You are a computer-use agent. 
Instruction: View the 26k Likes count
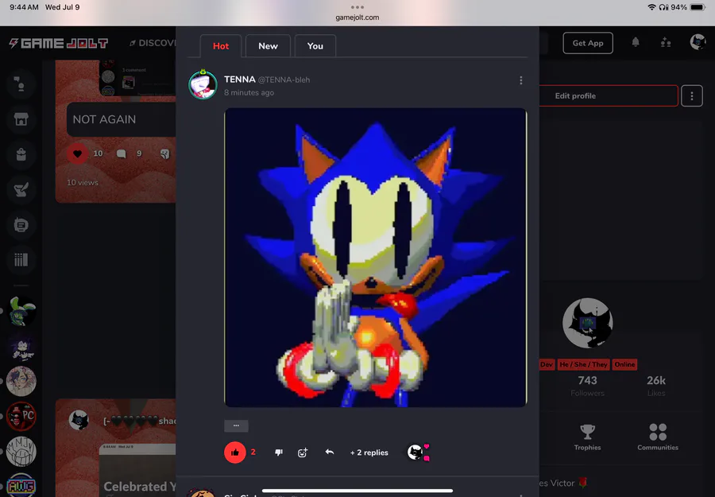(x=656, y=386)
